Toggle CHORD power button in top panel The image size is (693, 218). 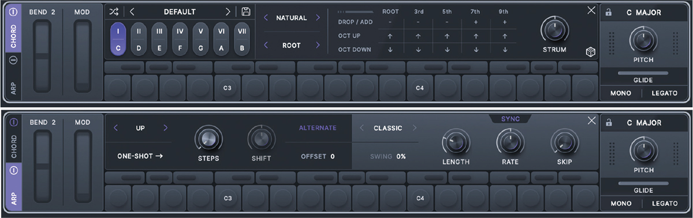(14, 12)
